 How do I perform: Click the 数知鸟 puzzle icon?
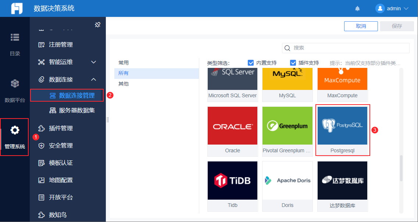[41, 215]
